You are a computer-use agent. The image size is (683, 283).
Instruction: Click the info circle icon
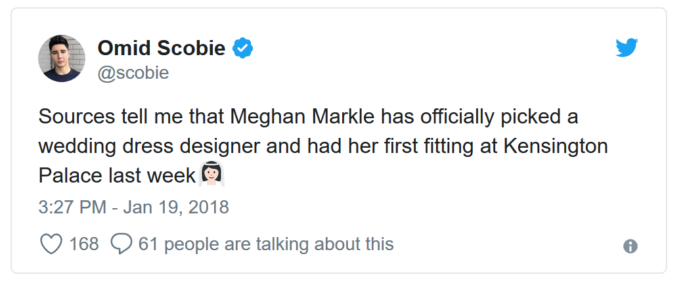click(630, 246)
